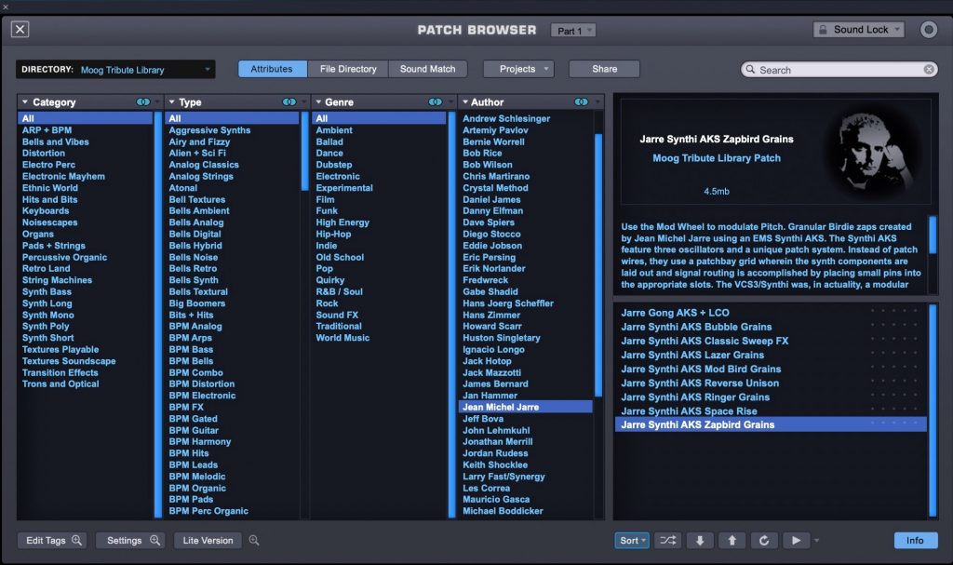Toggle the Category column link icon
Image resolution: width=953 pixels, height=565 pixels.
[x=142, y=102]
